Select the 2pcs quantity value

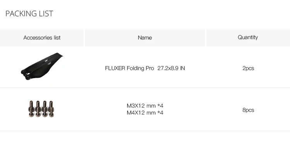coord(248,68)
